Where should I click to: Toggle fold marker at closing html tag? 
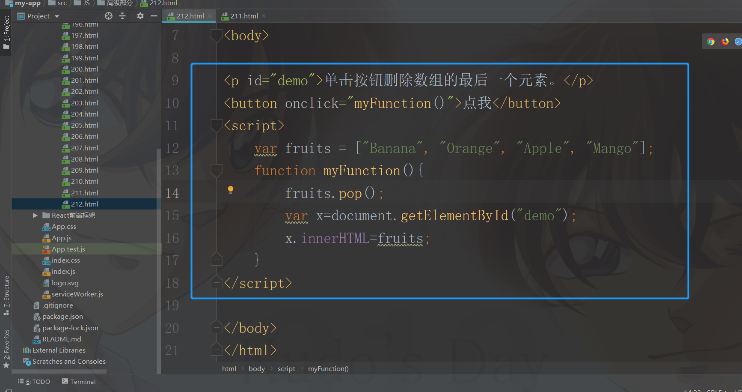coord(217,350)
